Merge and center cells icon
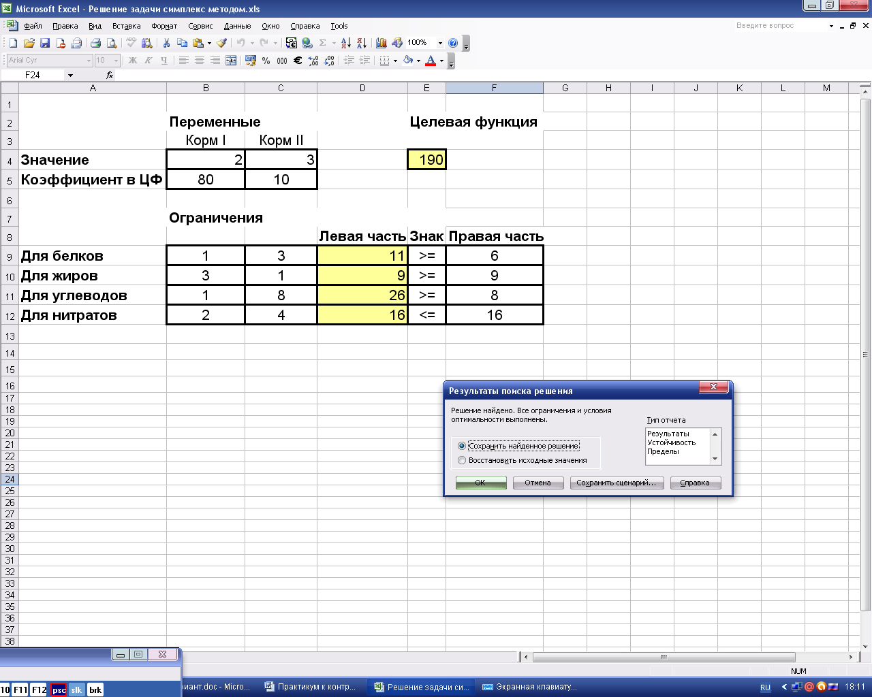This screenshot has width=872, height=697. [231, 61]
